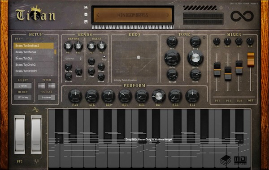Click the HI-KEY value field
This screenshot has height=170, width=269.
click(x=23, y=98)
